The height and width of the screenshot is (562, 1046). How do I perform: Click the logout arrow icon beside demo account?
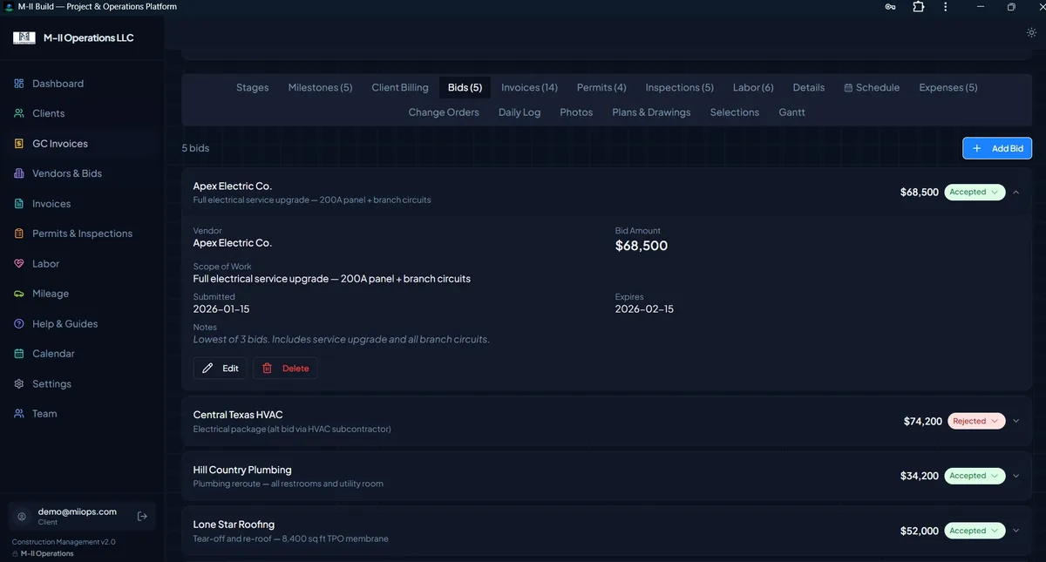click(143, 516)
